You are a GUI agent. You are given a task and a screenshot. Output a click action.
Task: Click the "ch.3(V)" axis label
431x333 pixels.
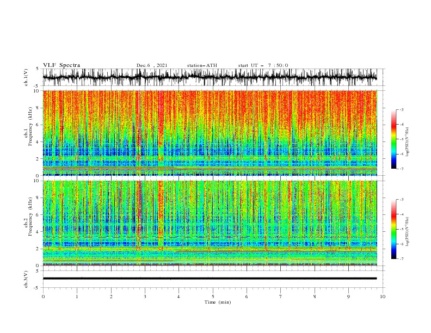point(26,279)
